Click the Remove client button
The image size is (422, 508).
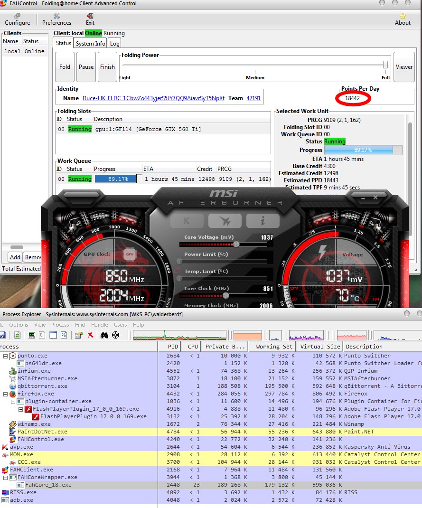pos(33,257)
